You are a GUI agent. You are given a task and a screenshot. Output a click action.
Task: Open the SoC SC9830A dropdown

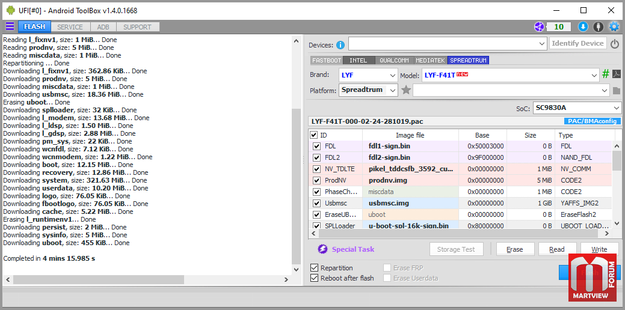tap(617, 108)
